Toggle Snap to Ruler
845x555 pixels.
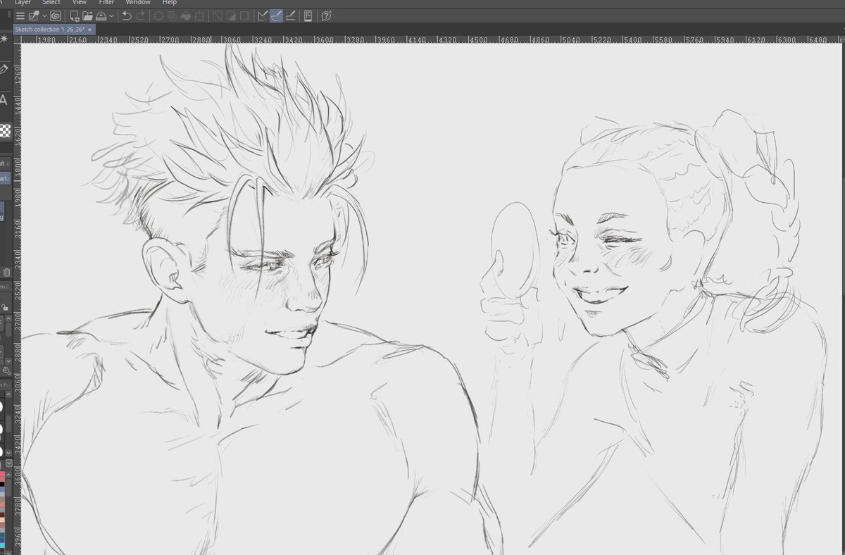tap(263, 15)
